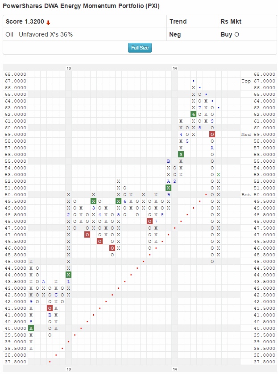
Task: Click the Buy O relative strength value
Action: tap(229, 34)
